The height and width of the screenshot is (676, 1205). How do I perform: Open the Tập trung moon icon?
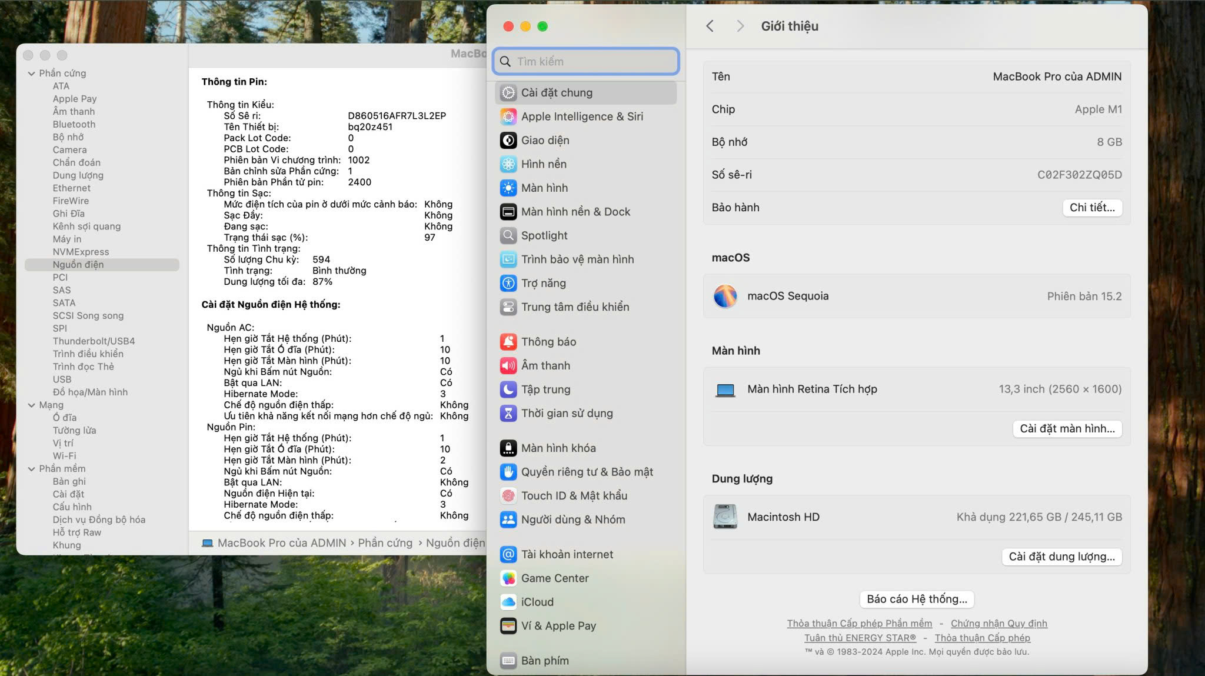508,389
